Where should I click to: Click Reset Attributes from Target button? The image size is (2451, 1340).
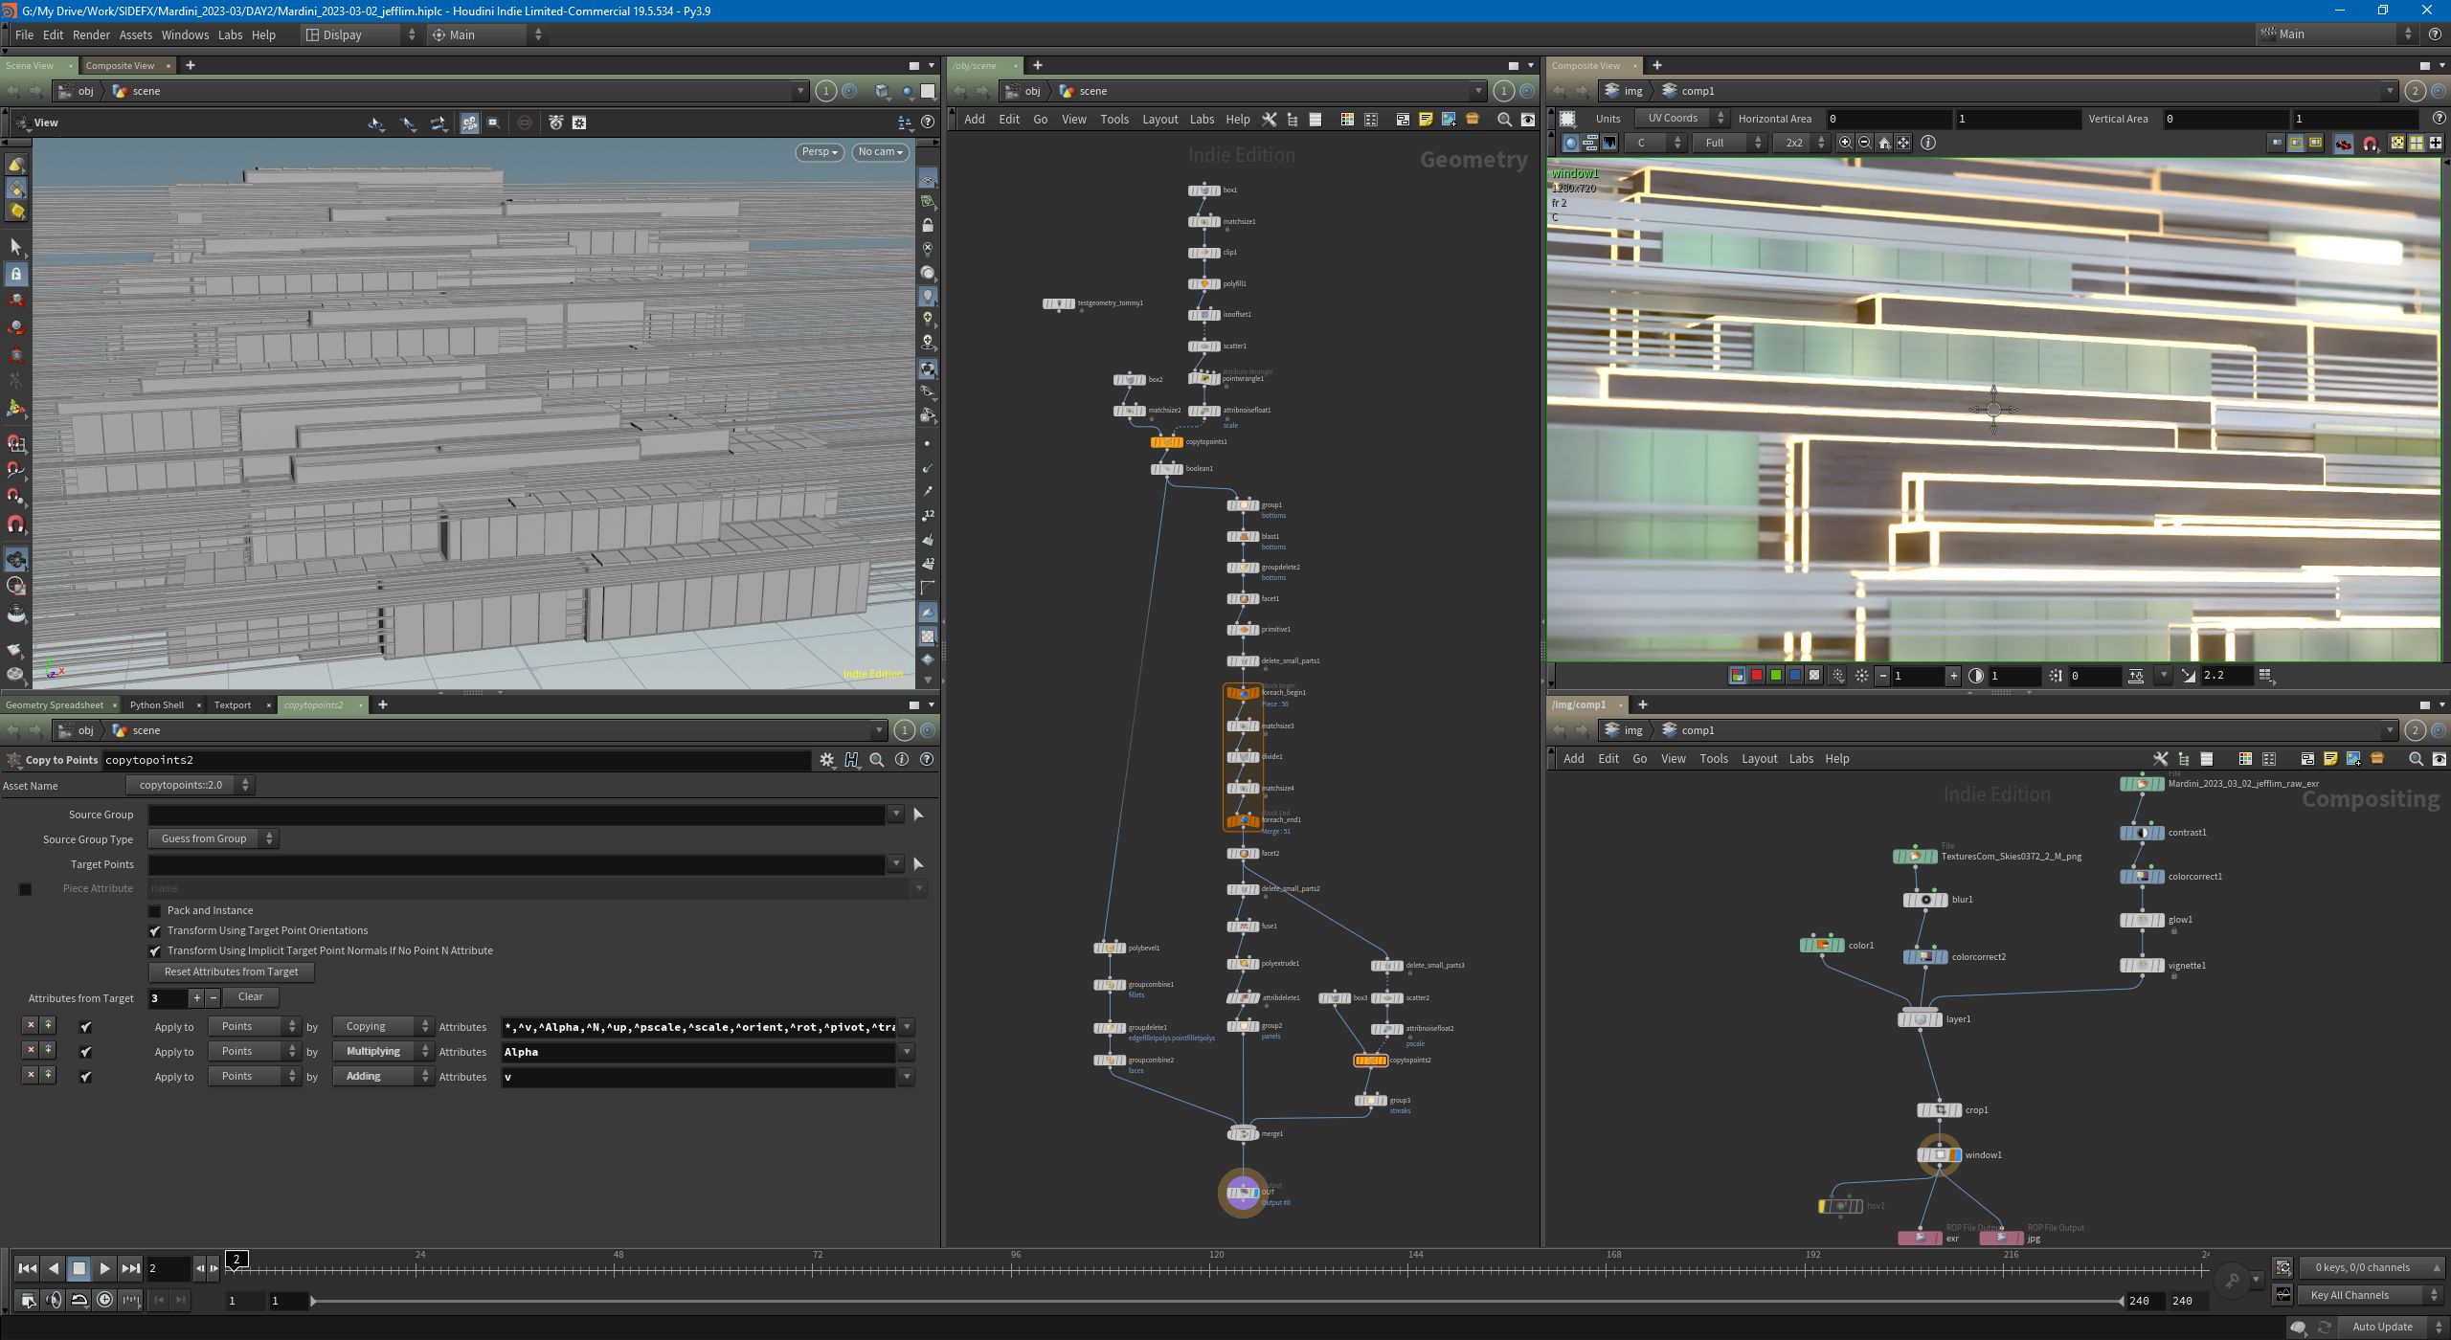(231, 972)
